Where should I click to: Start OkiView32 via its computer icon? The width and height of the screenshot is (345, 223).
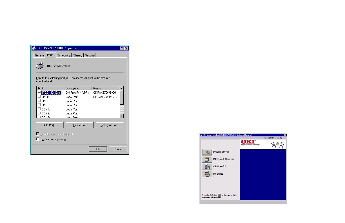click(207, 167)
